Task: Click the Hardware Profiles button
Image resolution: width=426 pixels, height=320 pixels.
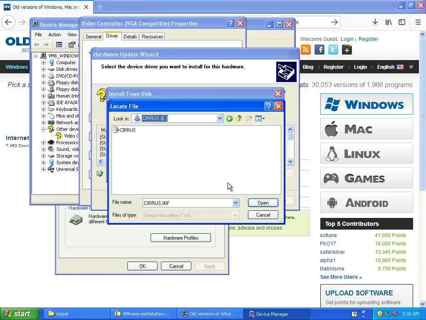Action: [x=181, y=238]
